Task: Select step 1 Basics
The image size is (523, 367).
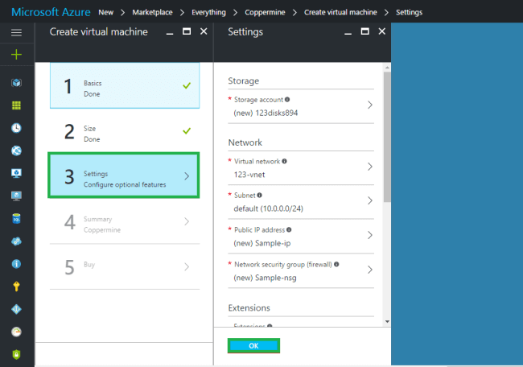Action: tap(125, 86)
